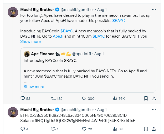Expand quoted Ape Finance tweet with Show more
The width and height of the screenshot is (164, 134).
pyautogui.click(x=34, y=87)
